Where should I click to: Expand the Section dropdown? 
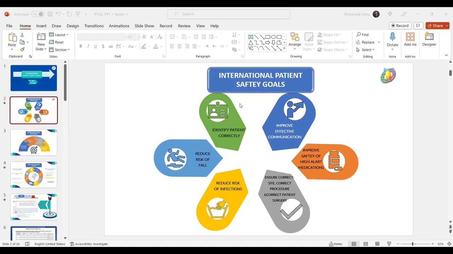[x=59, y=50]
